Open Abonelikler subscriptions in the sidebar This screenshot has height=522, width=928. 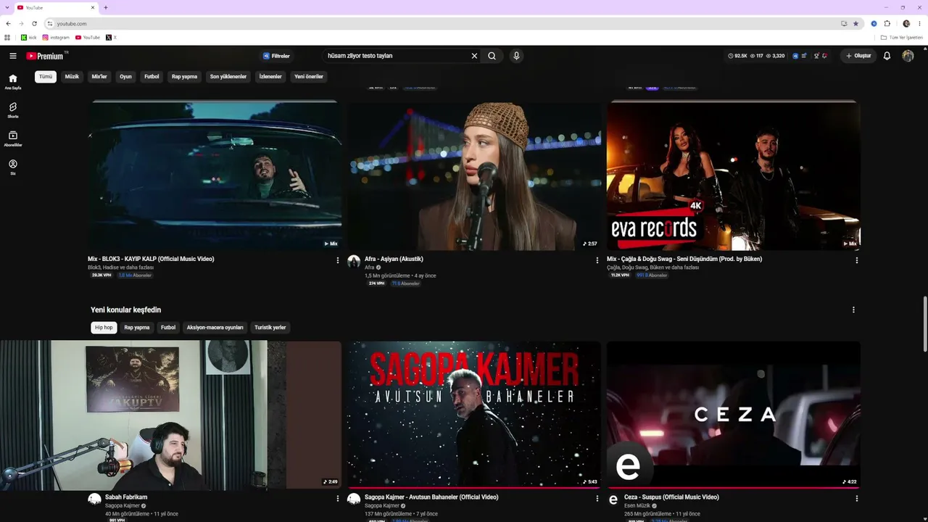click(x=13, y=138)
